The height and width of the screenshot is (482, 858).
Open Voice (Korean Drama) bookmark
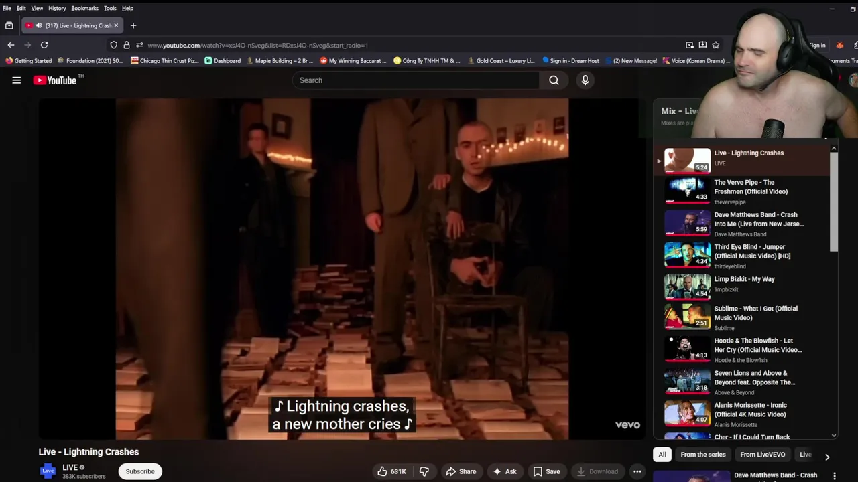696,61
